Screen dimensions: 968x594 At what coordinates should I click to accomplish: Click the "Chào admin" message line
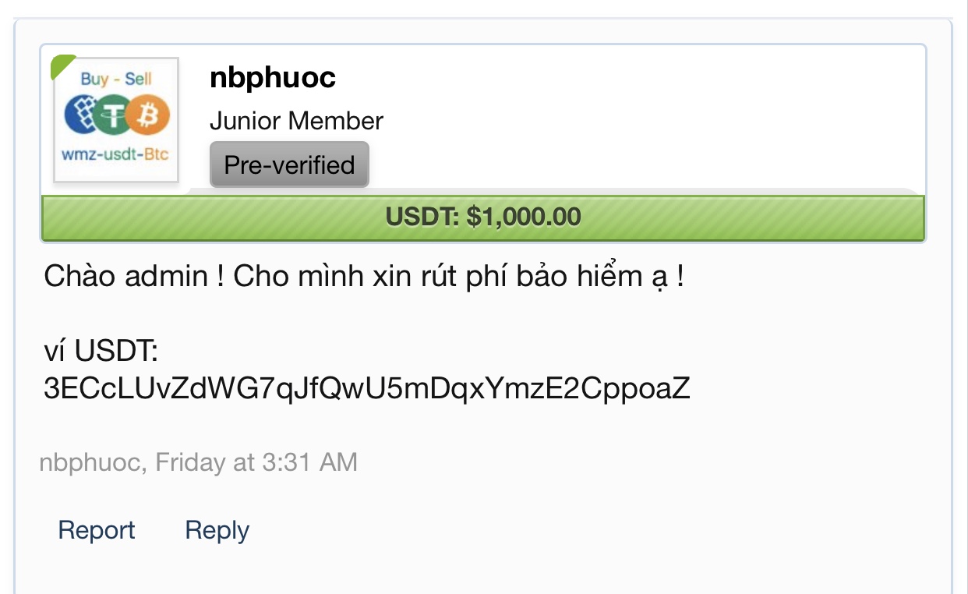click(x=363, y=277)
